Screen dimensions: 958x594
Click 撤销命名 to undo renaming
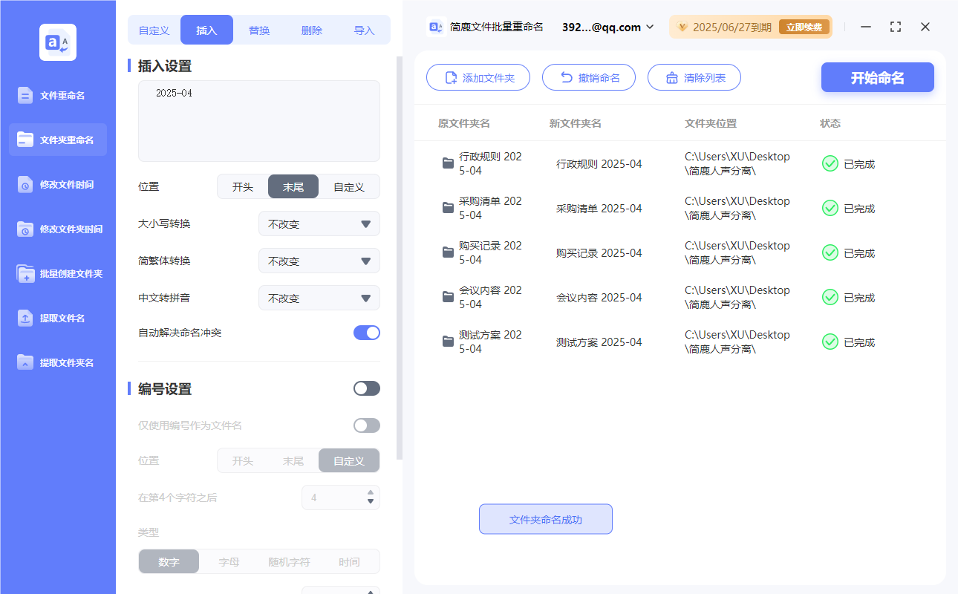pyautogui.click(x=589, y=76)
